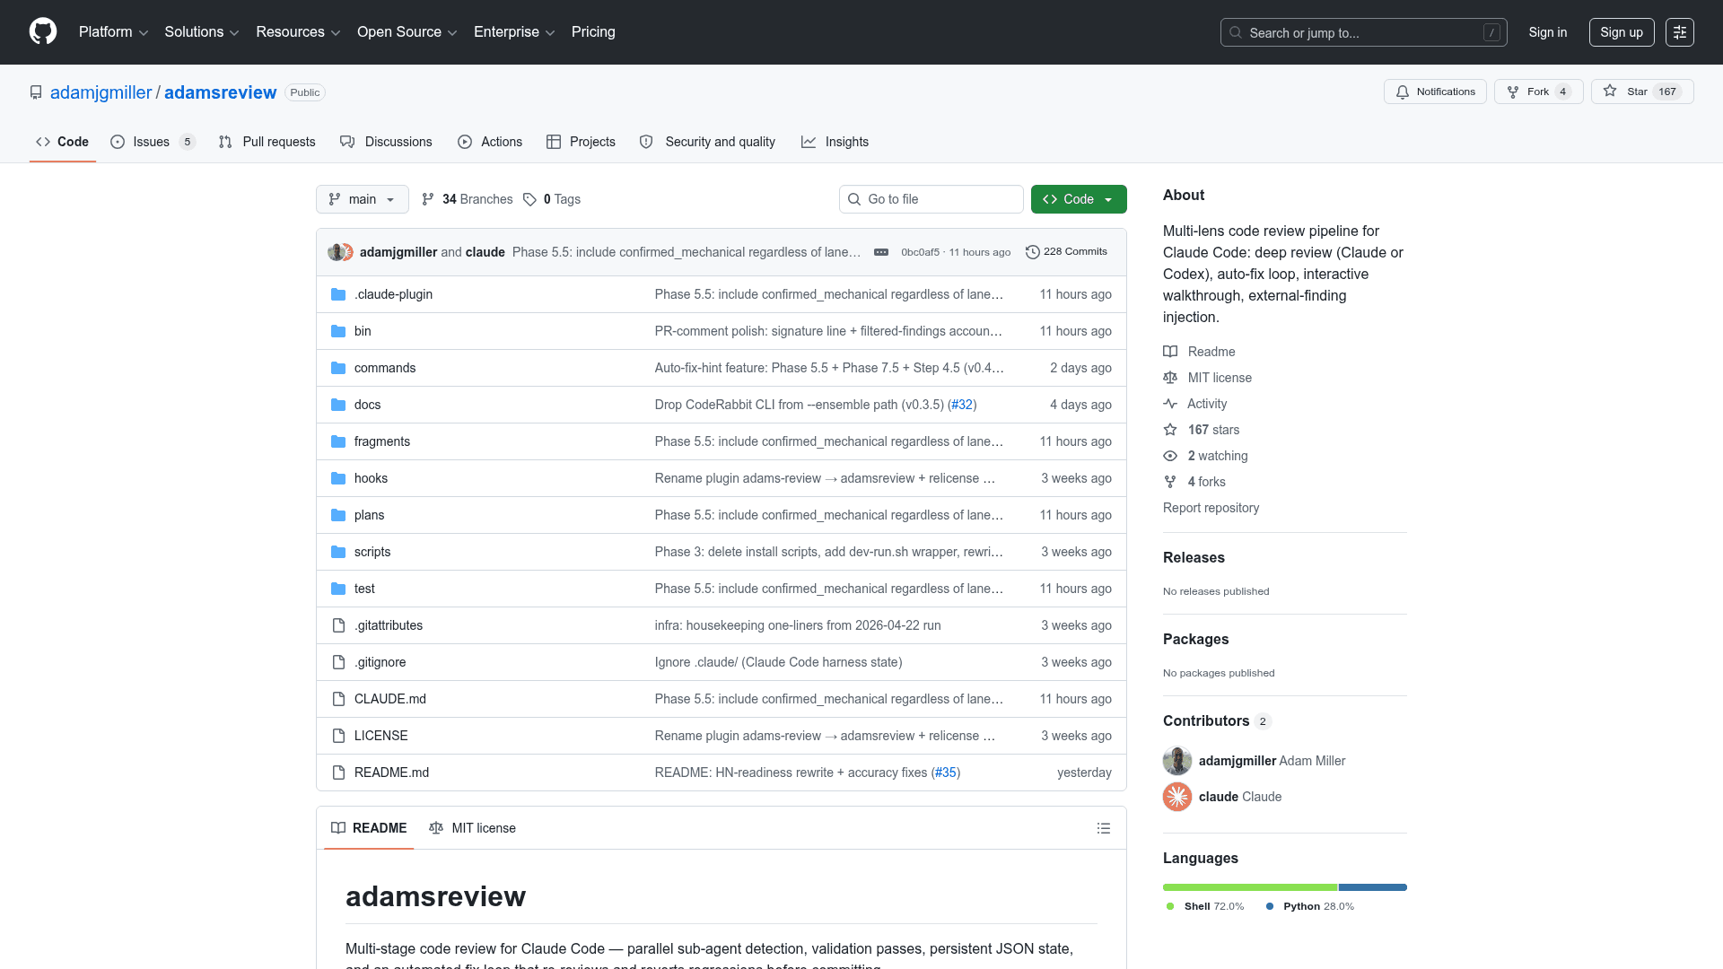
Task: Open pull request #35 link
Action: [946, 773]
